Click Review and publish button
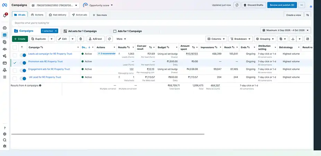The width and height of the screenshot is (321, 156). (282, 5)
